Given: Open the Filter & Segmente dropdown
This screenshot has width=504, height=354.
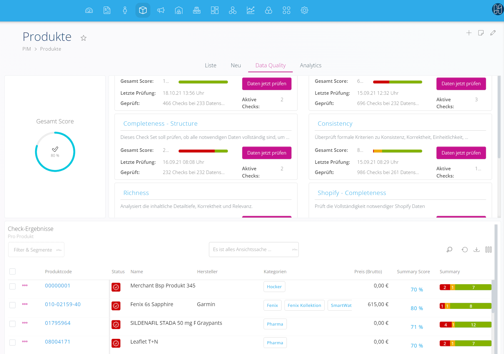Looking at the screenshot, I should click(36, 250).
